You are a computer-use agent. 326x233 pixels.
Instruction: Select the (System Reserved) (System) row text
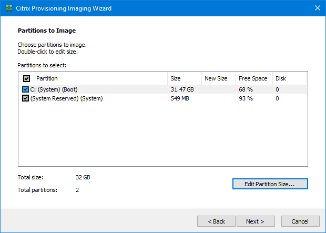tap(67, 98)
